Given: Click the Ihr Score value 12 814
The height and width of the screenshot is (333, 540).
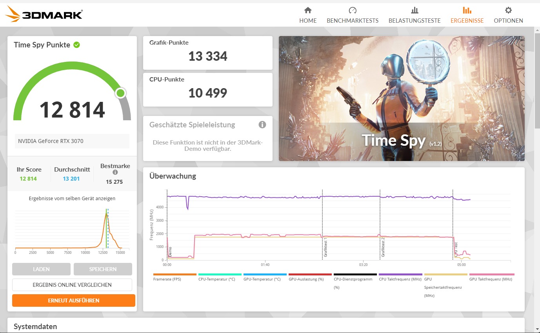Looking at the screenshot, I should tap(28, 179).
